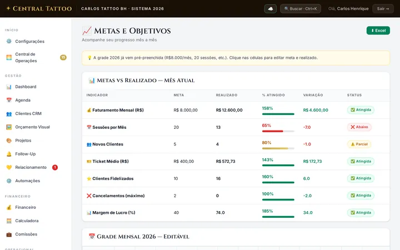Click the Central Tattoo logo
Screen dimensions: 400x250
[x=39, y=8]
